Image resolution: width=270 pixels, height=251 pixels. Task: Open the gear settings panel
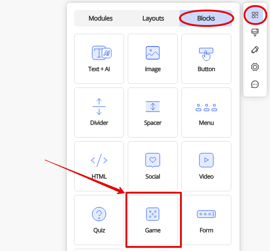pyautogui.click(x=255, y=67)
